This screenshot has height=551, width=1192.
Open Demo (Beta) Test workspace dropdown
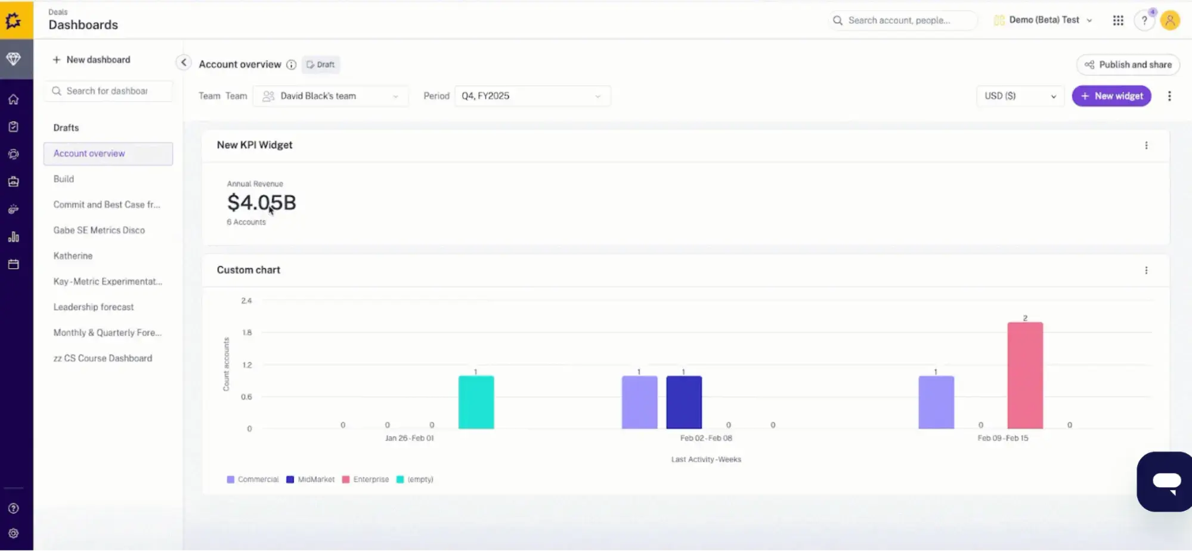pos(1044,20)
